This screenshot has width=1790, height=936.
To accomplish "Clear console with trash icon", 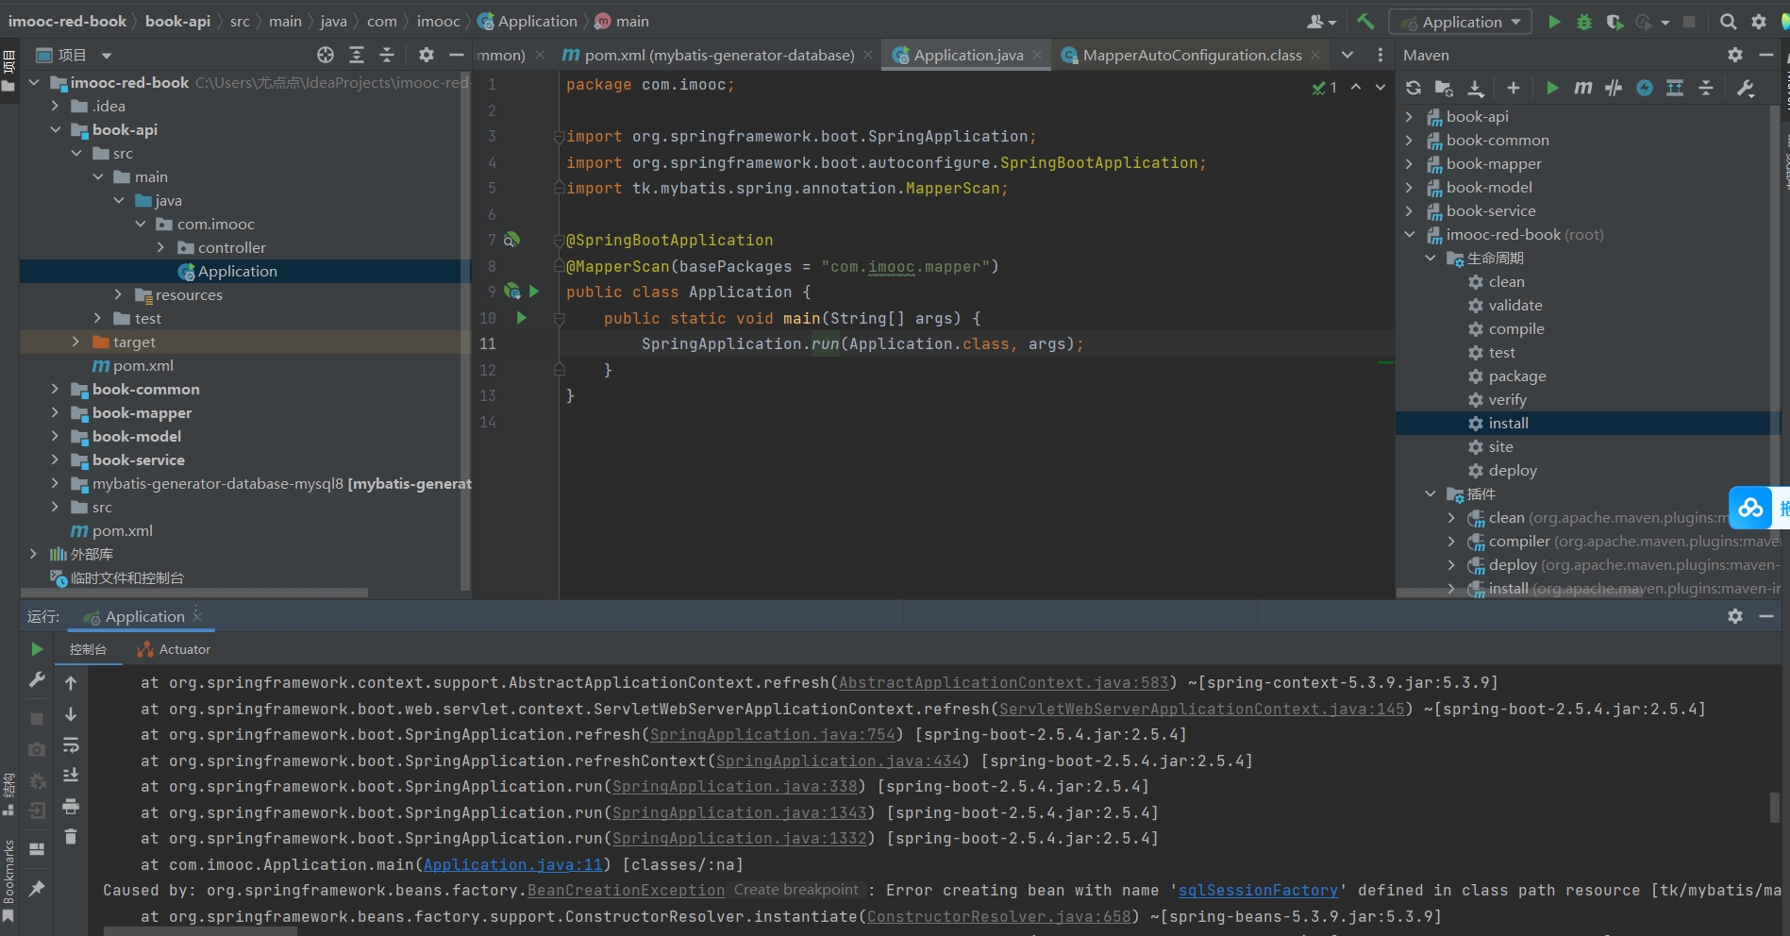I will tap(71, 837).
